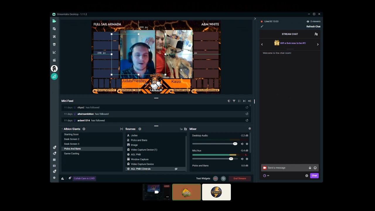
Task: Click Test Widgets
Action: point(203,178)
